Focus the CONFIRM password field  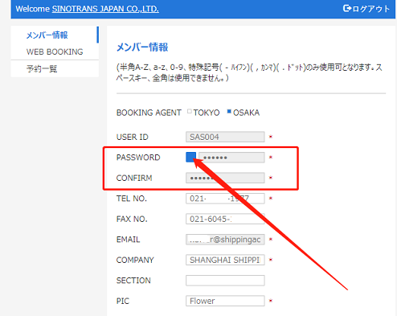coord(225,178)
